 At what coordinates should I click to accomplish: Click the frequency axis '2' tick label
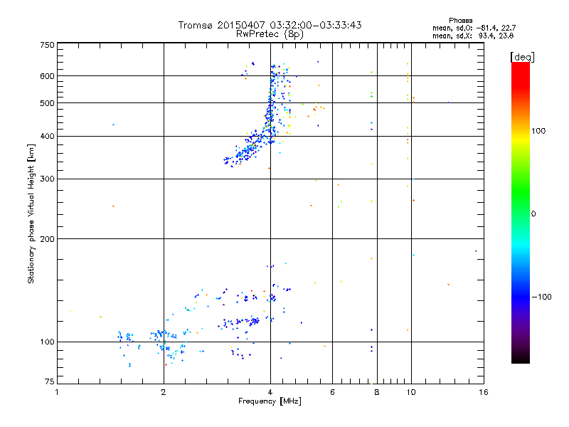point(164,392)
